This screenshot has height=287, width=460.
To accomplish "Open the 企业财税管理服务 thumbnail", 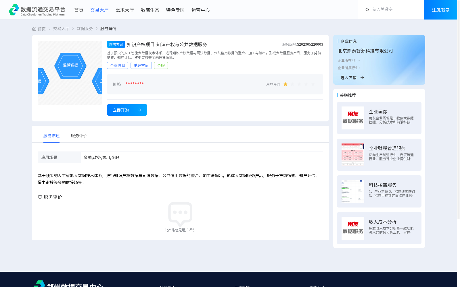I will click(353, 155).
